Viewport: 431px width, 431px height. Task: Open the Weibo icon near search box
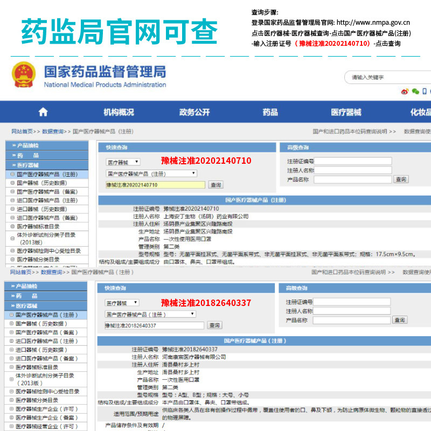click(x=405, y=92)
